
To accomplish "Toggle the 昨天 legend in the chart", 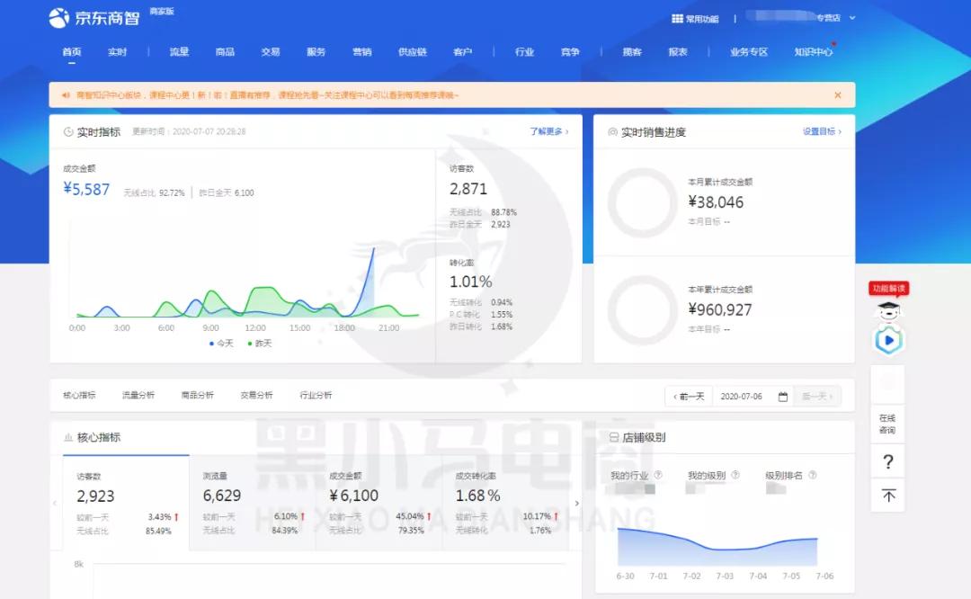I will [262, 344].
